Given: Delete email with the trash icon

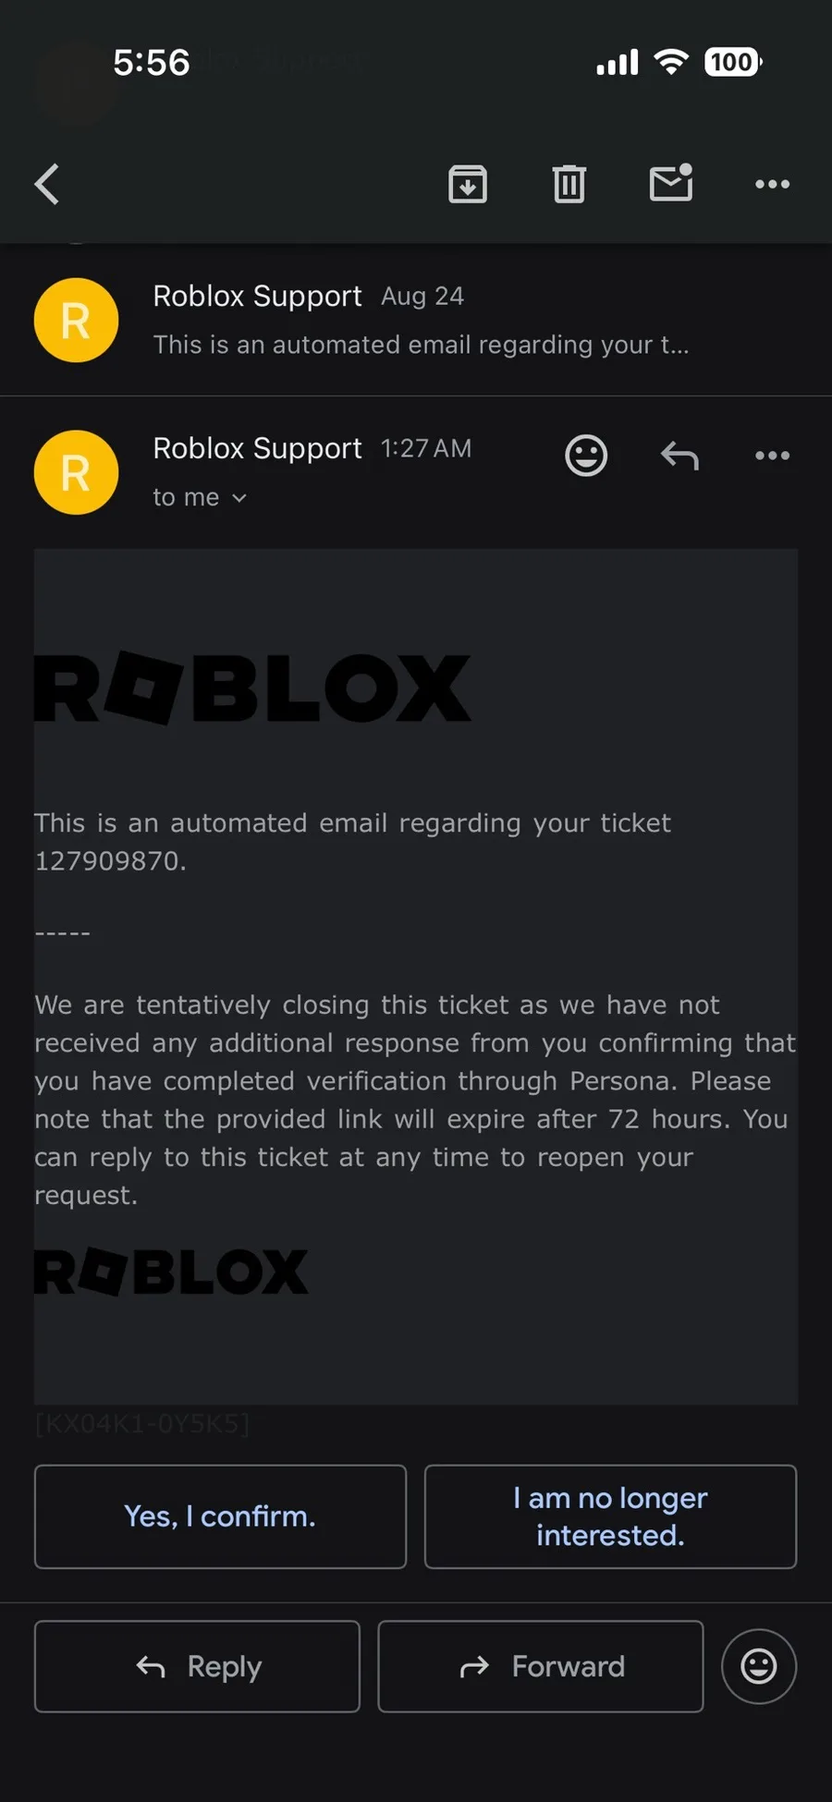Looking at the screenshot, I should point(569,184).
